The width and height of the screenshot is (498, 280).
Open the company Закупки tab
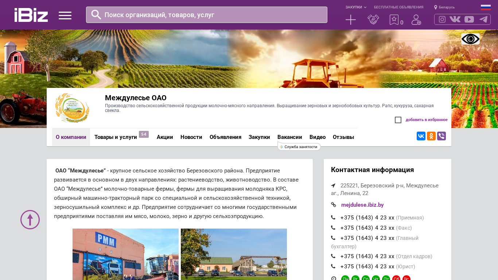tap(259, 137)
